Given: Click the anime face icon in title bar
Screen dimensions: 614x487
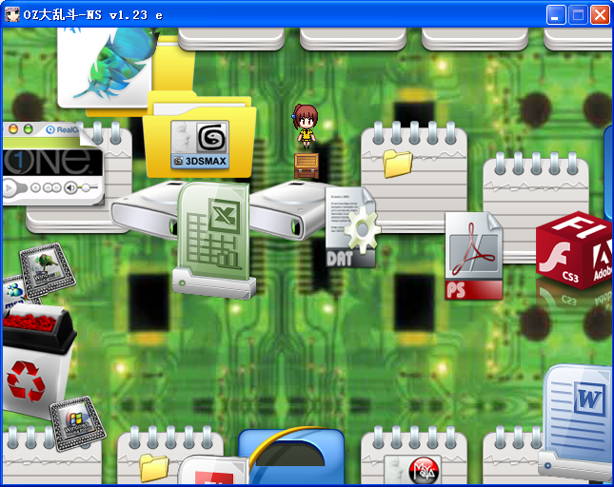Looking at the screenshot, I should [x=12, y=15].
